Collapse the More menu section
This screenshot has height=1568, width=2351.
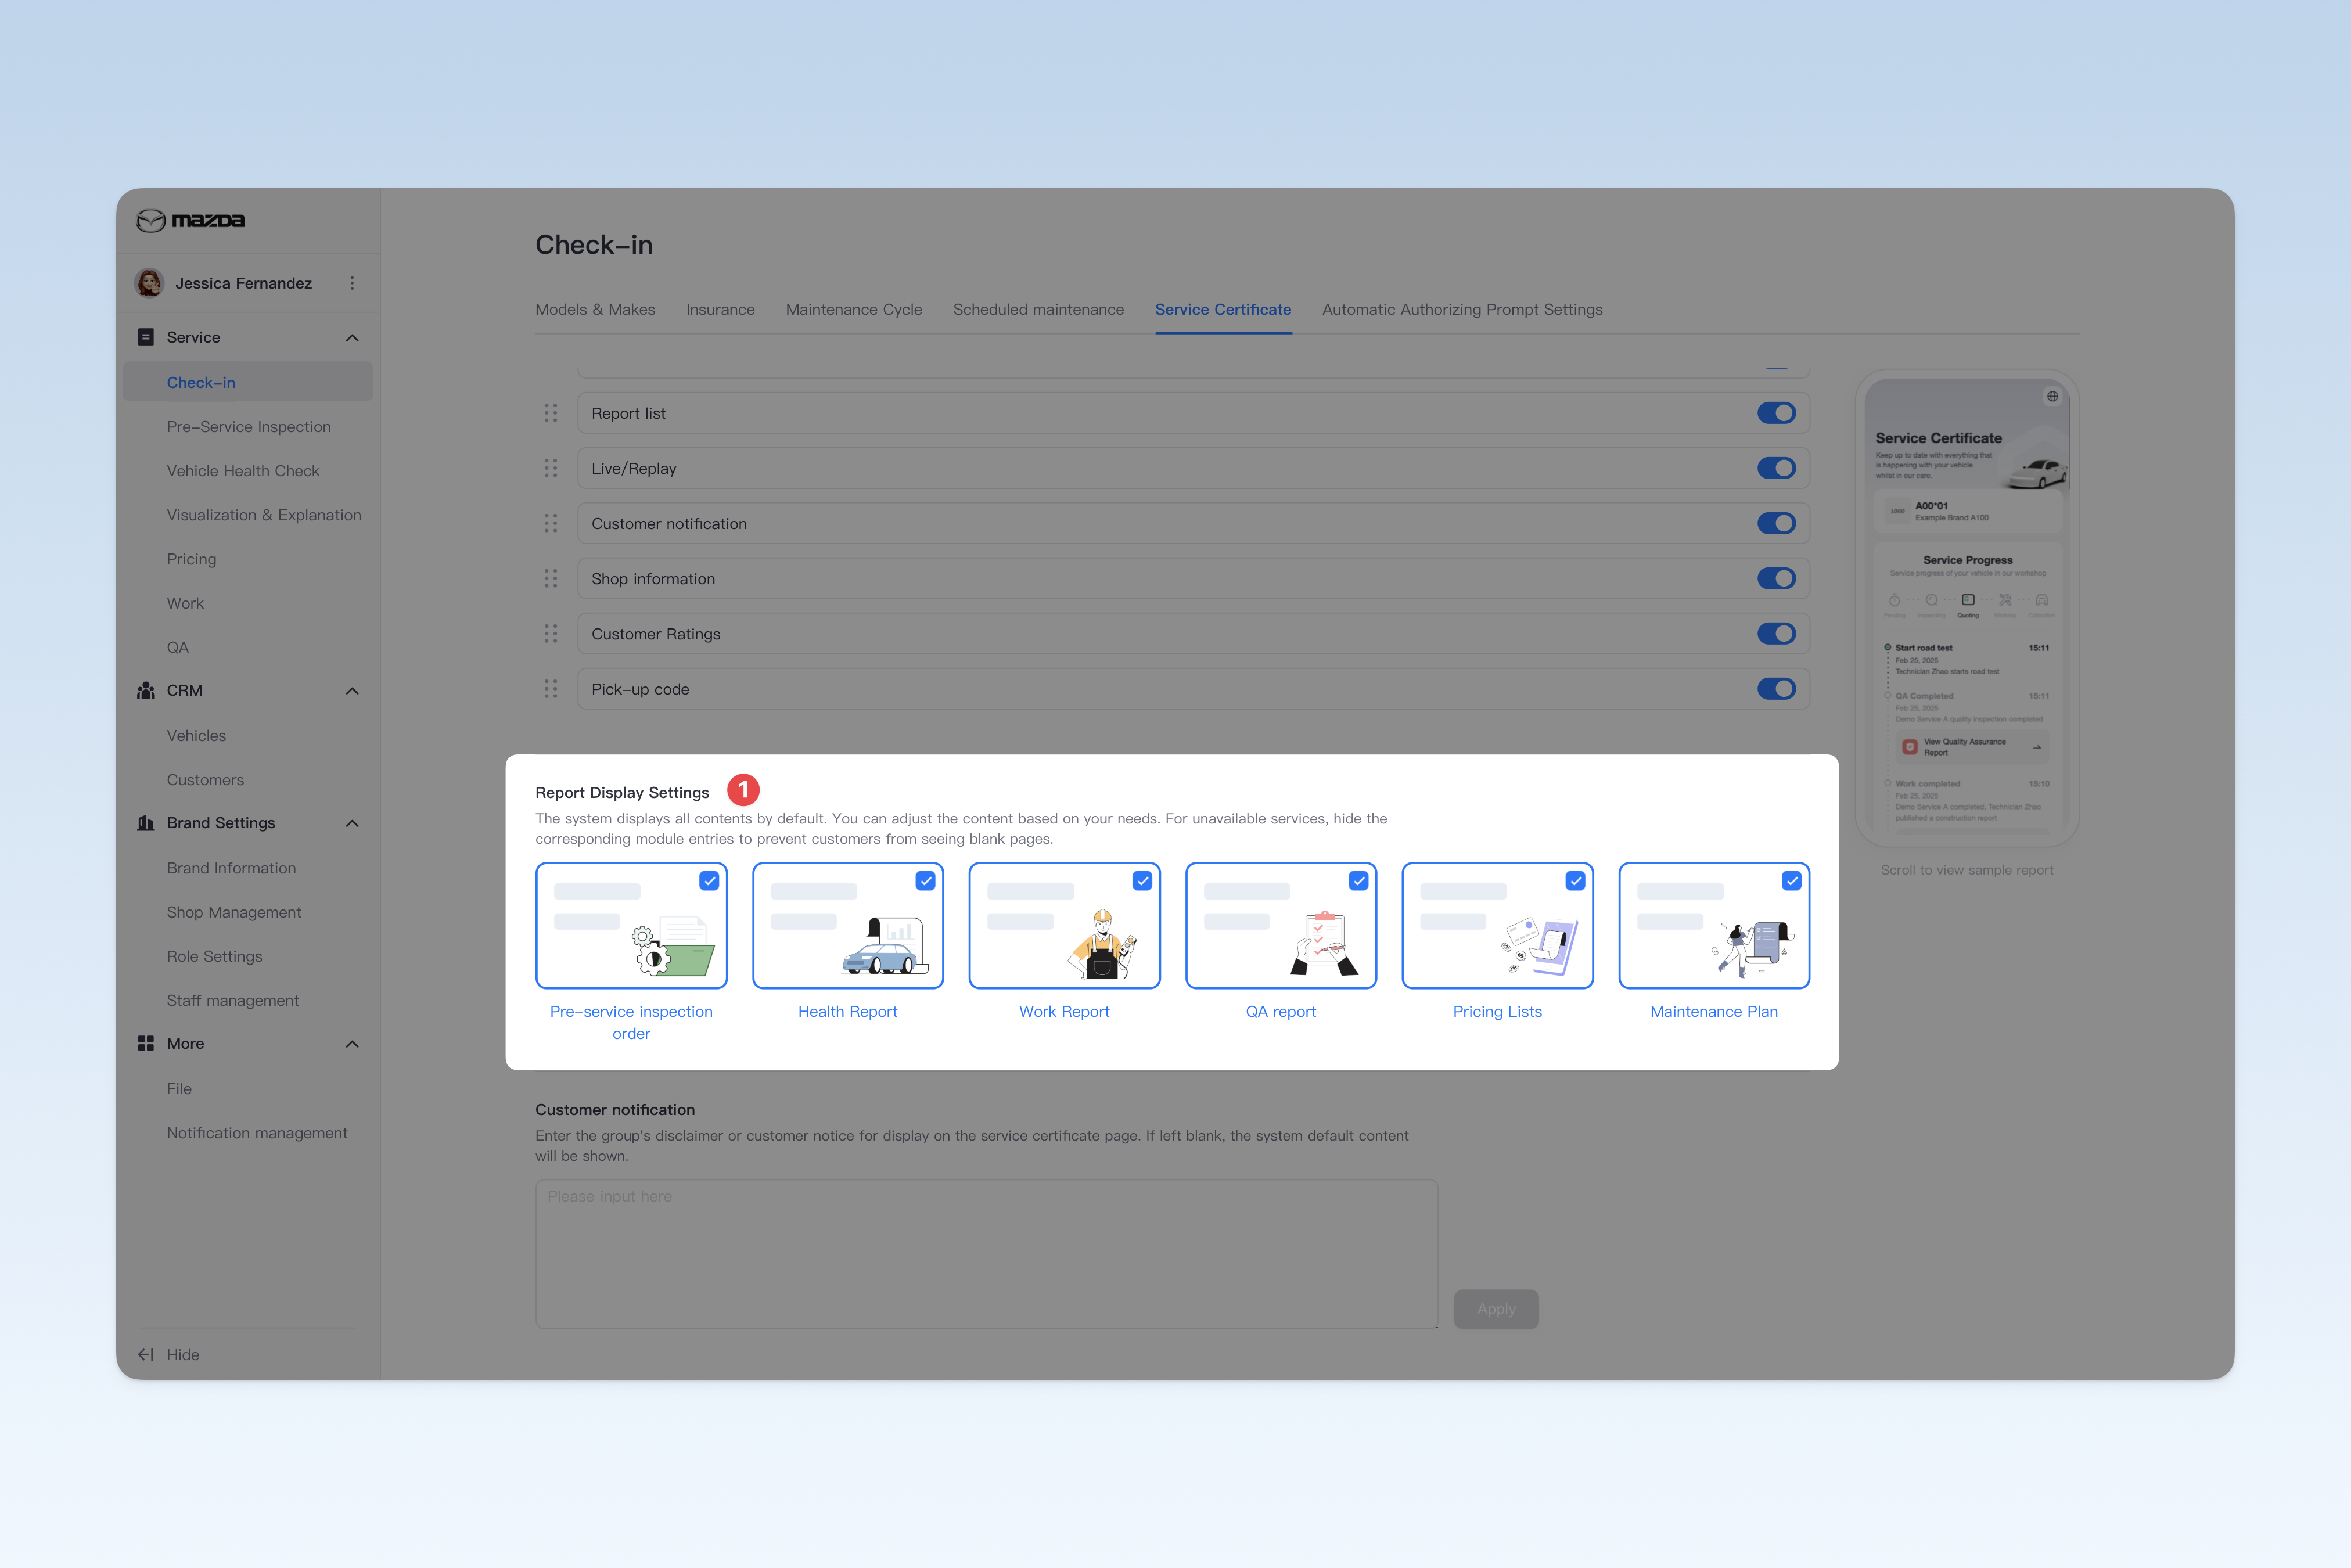tap(352, 1044)
